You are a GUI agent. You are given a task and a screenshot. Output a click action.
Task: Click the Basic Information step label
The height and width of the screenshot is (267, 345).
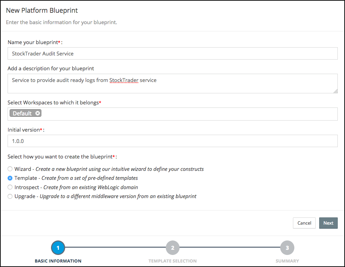point(58,261)
